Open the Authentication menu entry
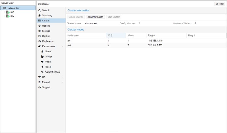 click(52, 72)
